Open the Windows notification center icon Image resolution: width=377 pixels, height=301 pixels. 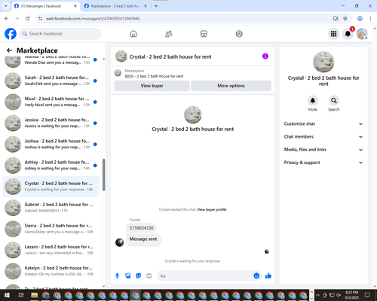point(367,295)
